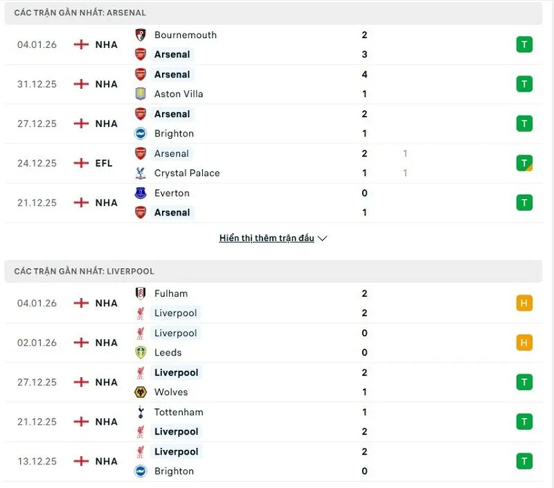
Task: Click the Hiển thị thêm trận đấu link
Action: tap(267, 238)
